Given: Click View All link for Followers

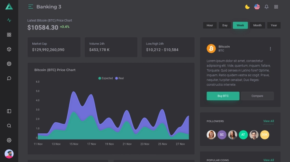Looking at the screenshot, I should [268, 121].
